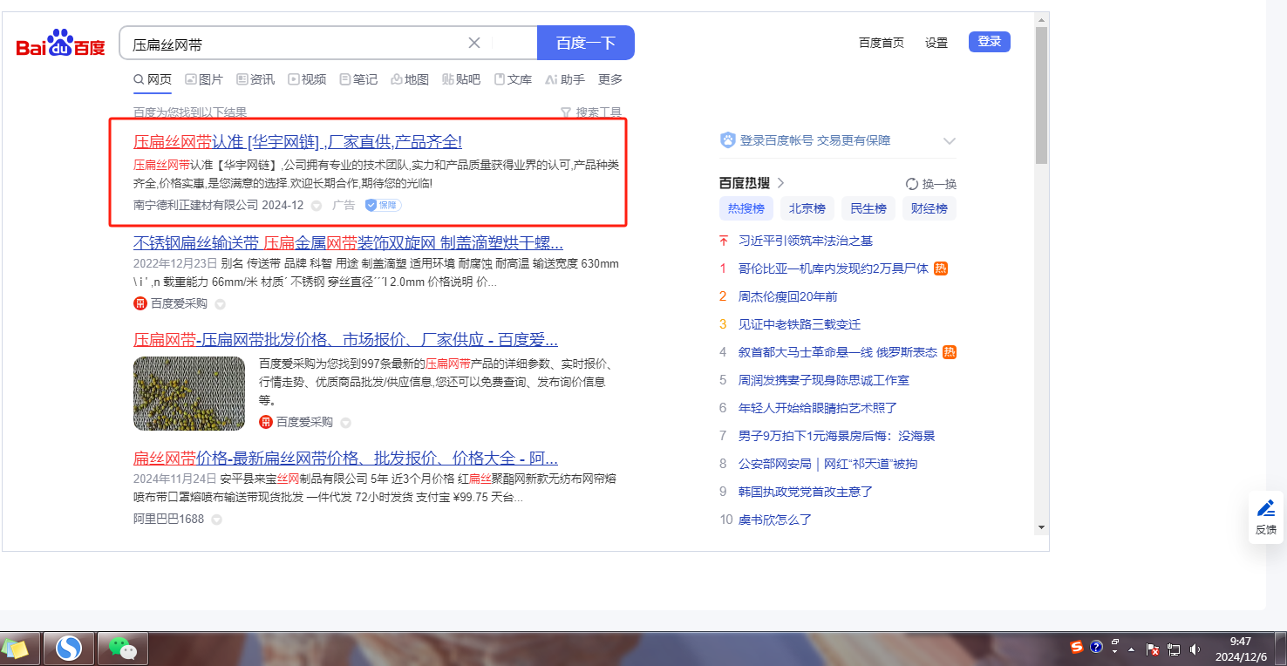Click the page vertical scrollbar thumb
Screen dimensions: 1287x666
(x=1041, y=94)
